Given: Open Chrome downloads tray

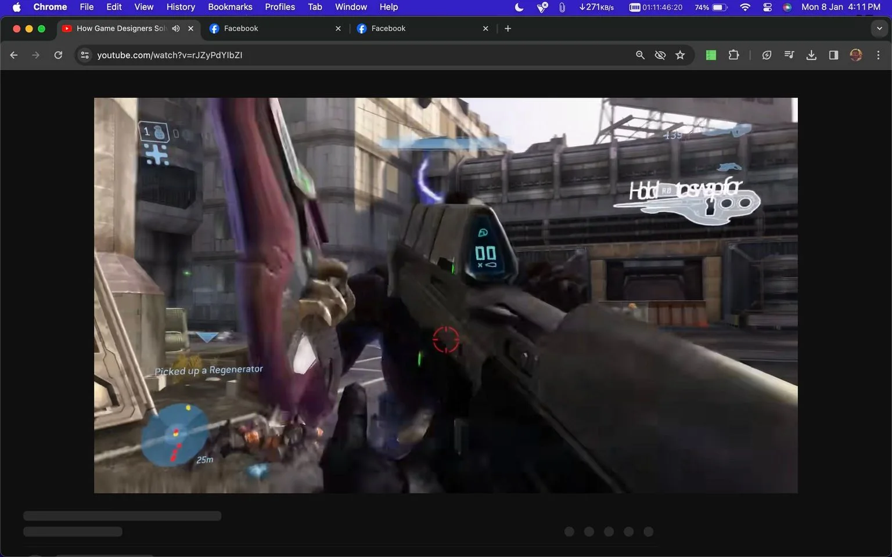Looking at the screenshot, I should coord(811,55).
